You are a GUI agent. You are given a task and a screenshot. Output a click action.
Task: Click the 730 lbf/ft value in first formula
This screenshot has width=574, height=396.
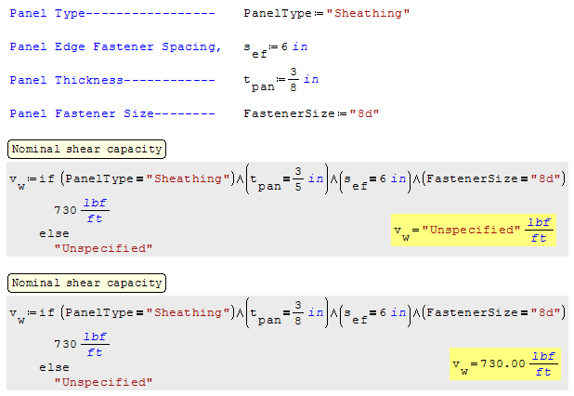(x=81, y=213)
